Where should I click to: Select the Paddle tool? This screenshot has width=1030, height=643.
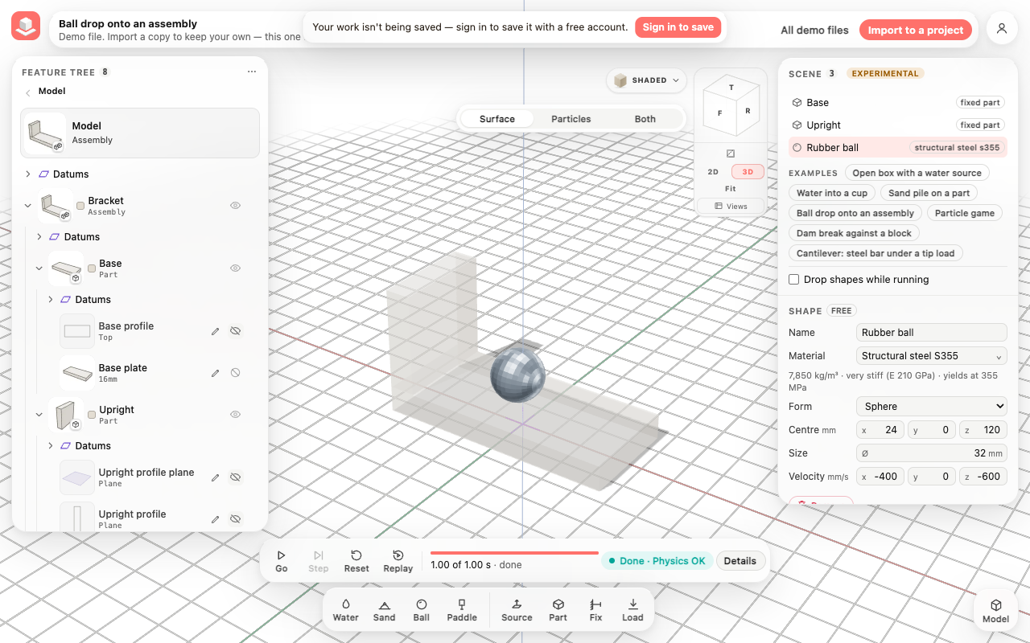[x=462, y=610]
